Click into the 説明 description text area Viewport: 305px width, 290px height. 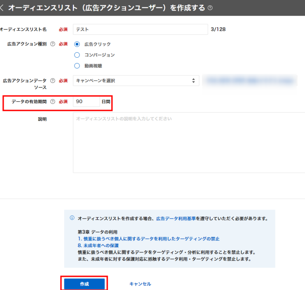(189, 142)
